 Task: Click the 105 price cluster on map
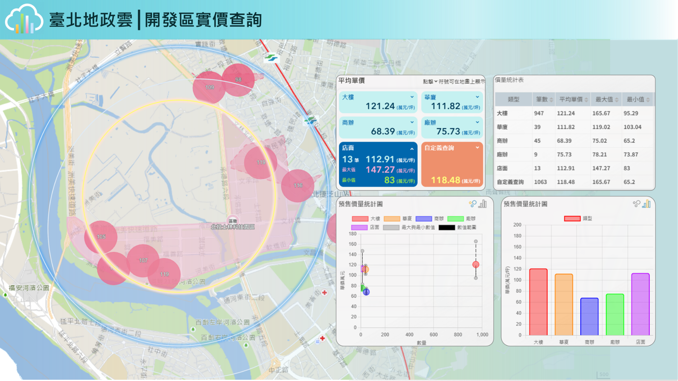click(x=101, y=237)
